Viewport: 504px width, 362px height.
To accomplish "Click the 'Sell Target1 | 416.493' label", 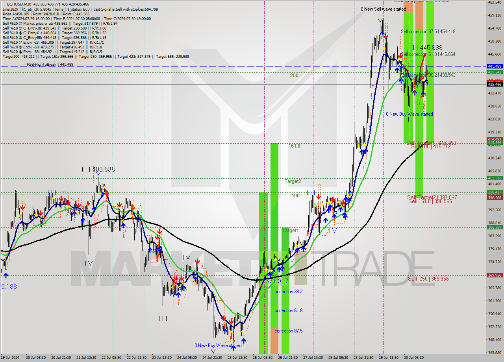I will pos(432,143).
